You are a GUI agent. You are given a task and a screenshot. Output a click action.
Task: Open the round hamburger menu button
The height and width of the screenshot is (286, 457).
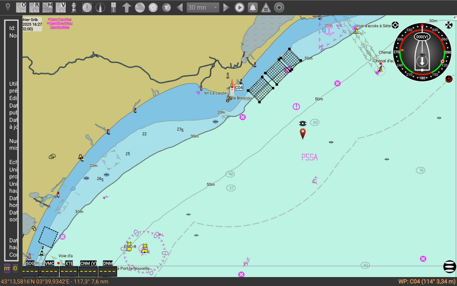click(449, 267)
